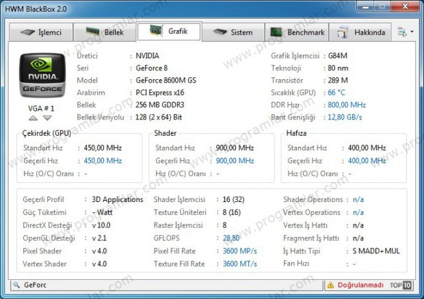
Task: Click the v 2.1 OpenGL value
Action: [99, 238]
